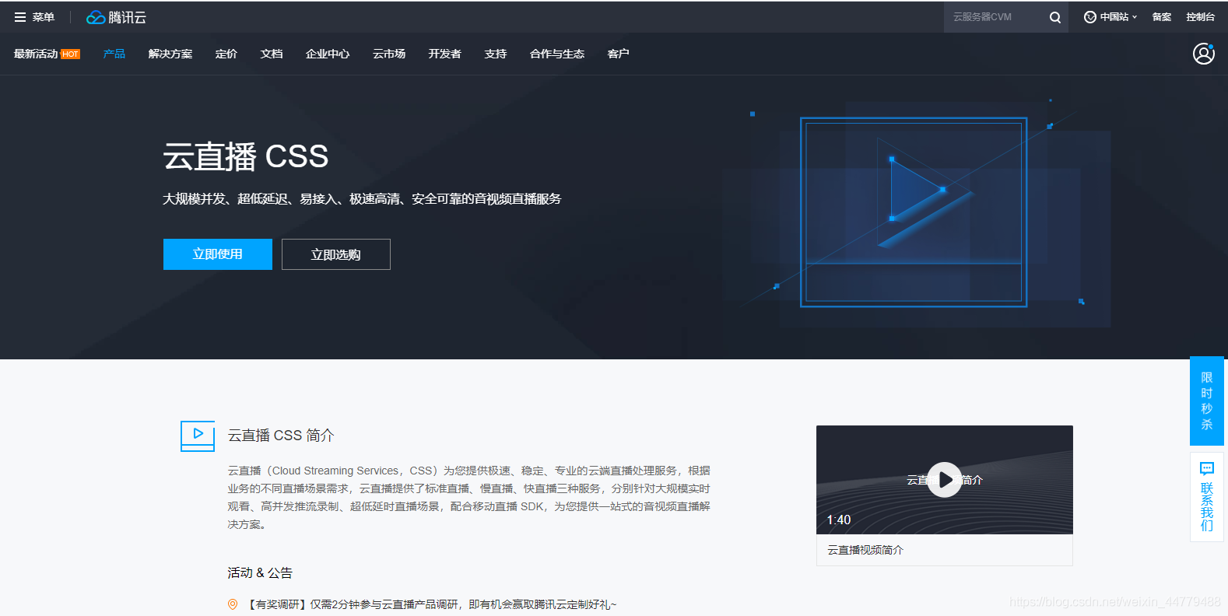Open the 企业中心 menu item
Screen dimensions: 1228x616
[x=328, y=54]
